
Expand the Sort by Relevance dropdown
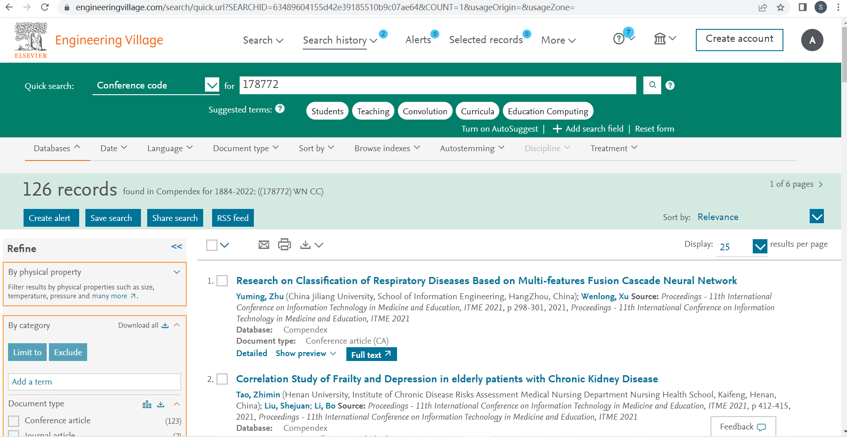pyautogui.click(x=817, y=217)
